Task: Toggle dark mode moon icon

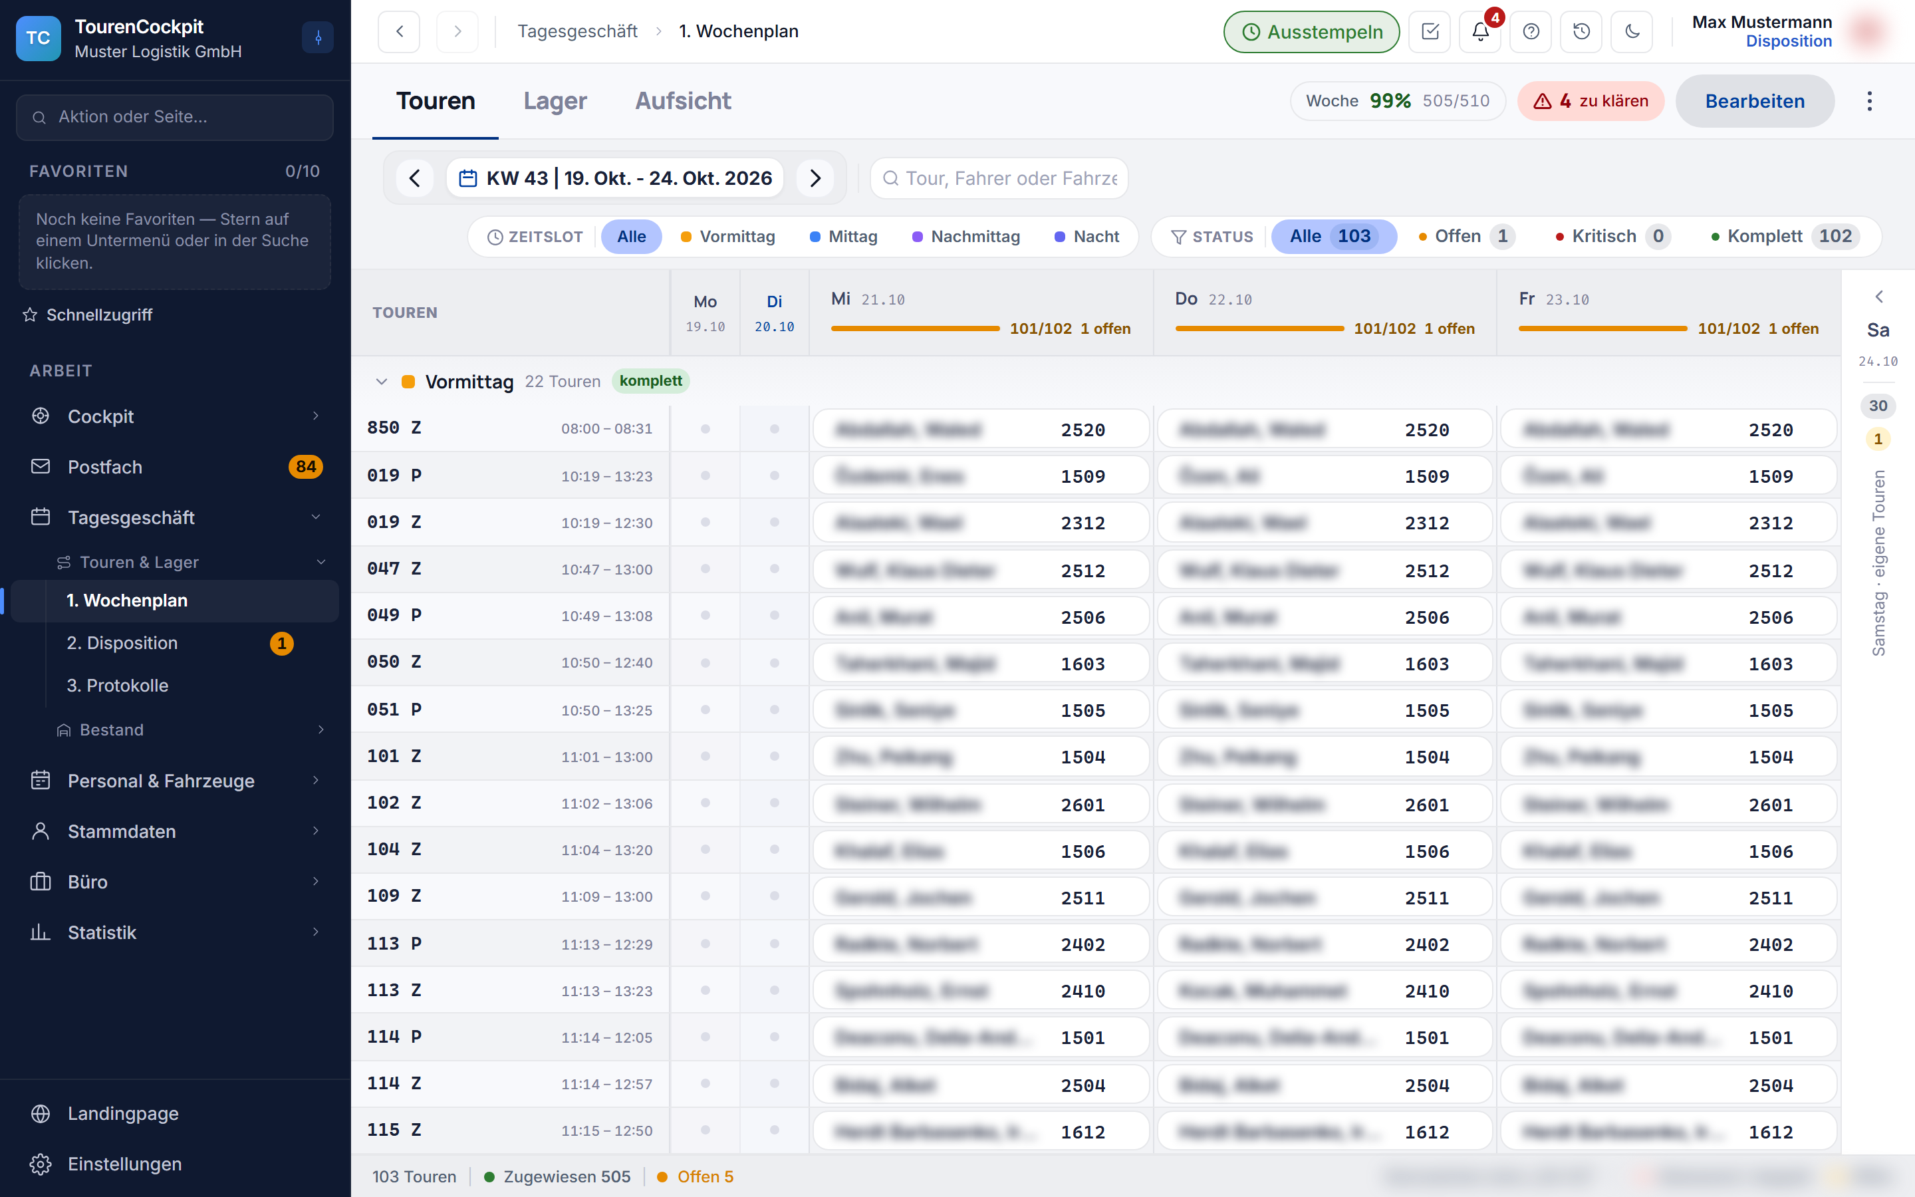Action: 1632,32
